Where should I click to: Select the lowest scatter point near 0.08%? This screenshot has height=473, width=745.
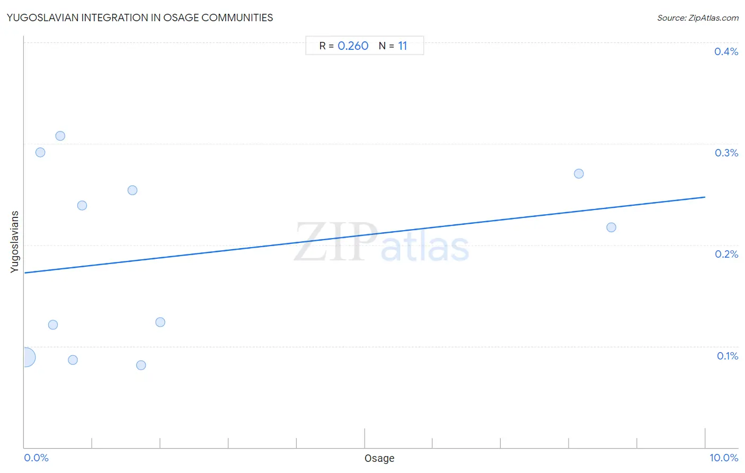point(141,365)
